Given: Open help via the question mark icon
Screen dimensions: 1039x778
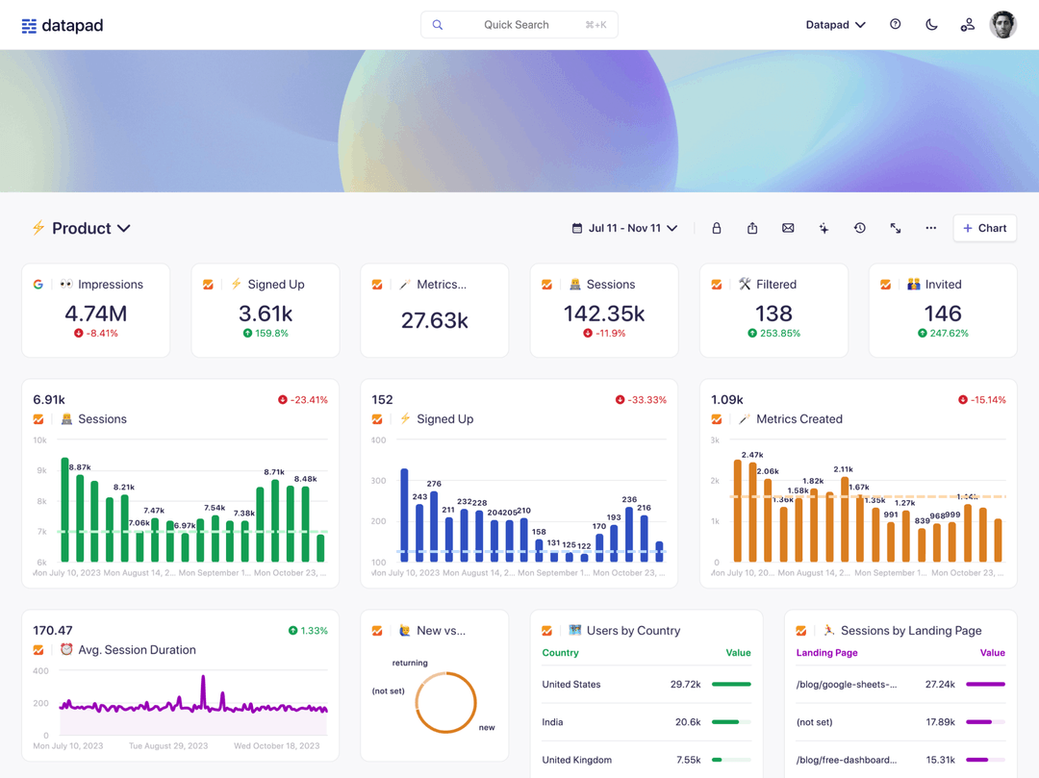Looking at the screenshot, I should coord(895,24).
